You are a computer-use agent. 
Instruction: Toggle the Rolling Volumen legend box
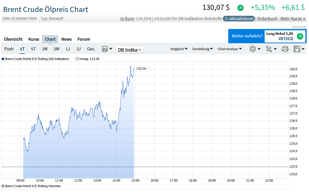tap(3, 186)
